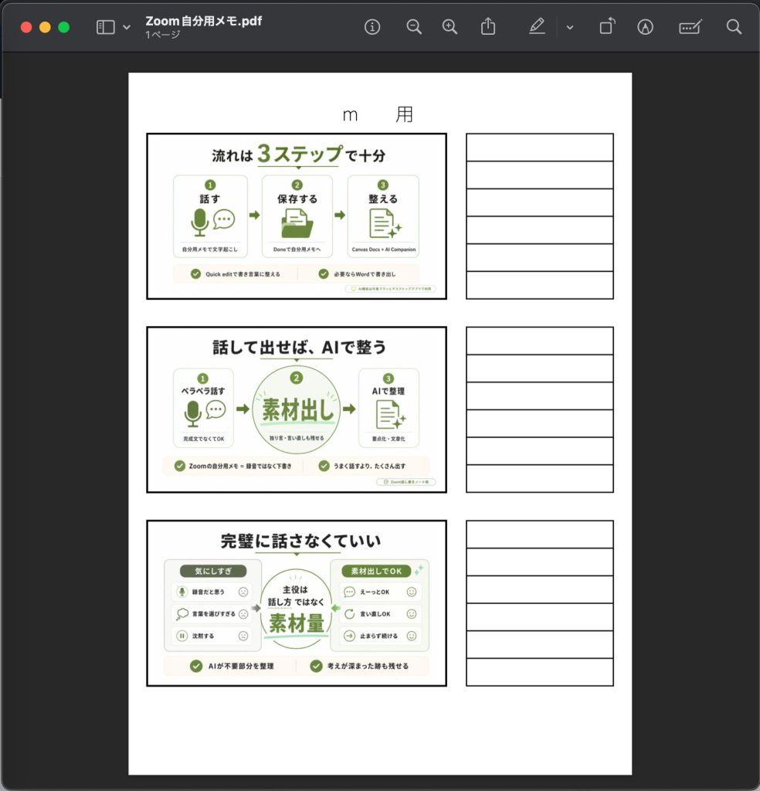Click the ペラペラ話す card
Screen dimensions: 760x791
click(203, 408)
